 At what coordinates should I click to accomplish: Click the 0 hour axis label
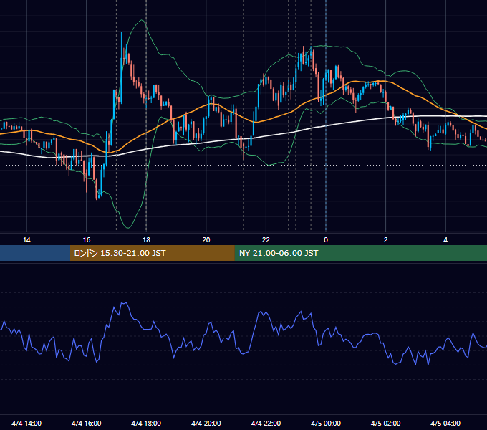click(326, 240)
